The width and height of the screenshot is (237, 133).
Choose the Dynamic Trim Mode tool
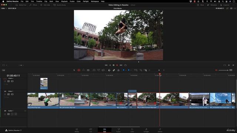(83, 70)
